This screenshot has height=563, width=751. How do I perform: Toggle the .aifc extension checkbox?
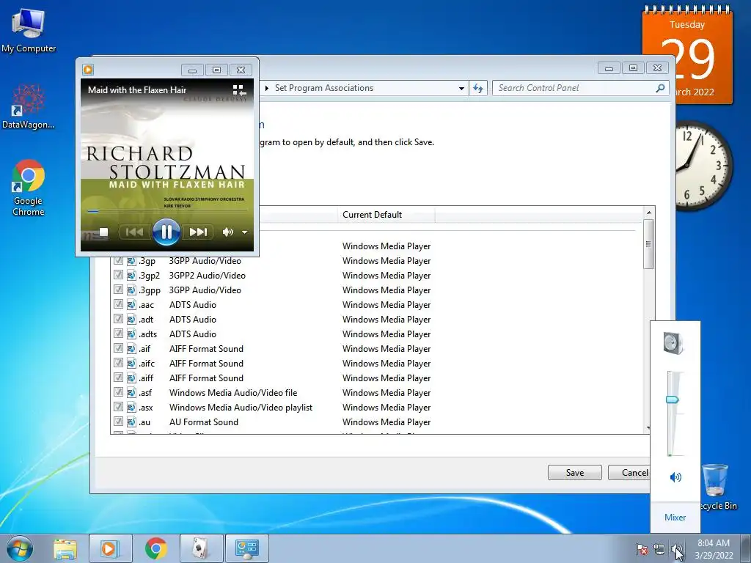click(118, 363)
